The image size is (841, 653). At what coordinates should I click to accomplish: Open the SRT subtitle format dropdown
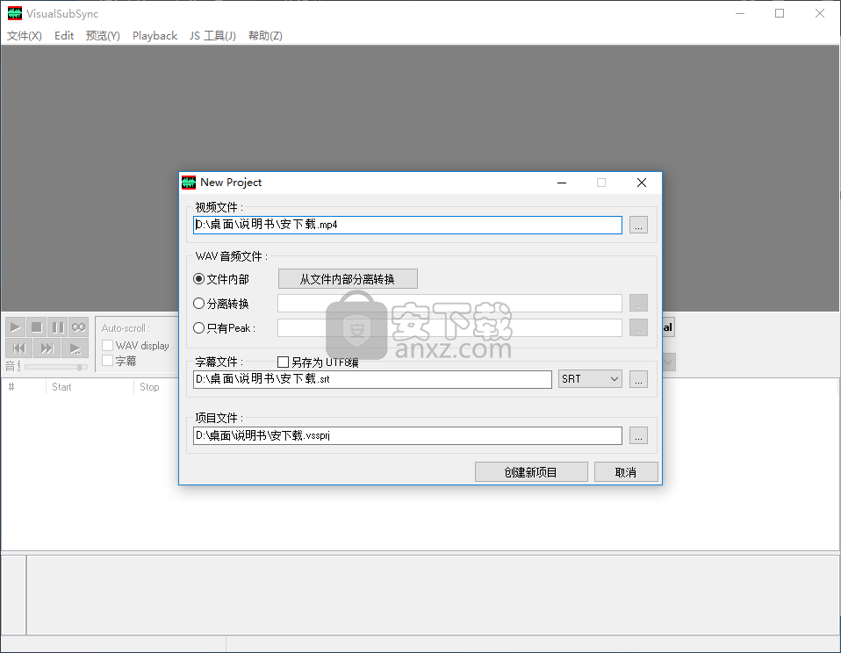click(x=590, y=379)
